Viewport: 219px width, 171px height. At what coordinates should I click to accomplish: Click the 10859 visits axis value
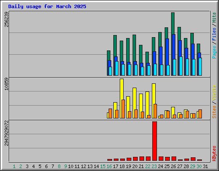(x=6, y=84)
